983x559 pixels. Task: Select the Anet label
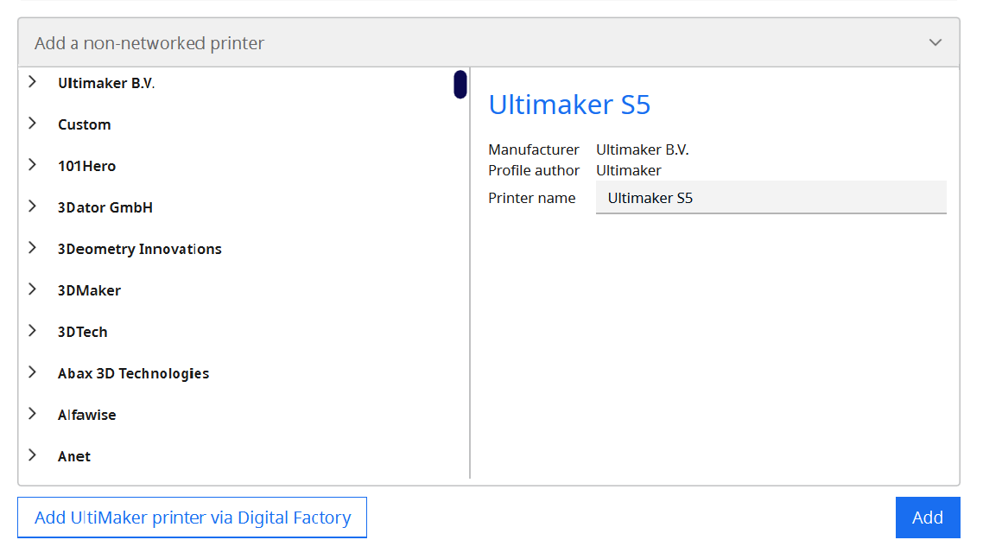74,456
